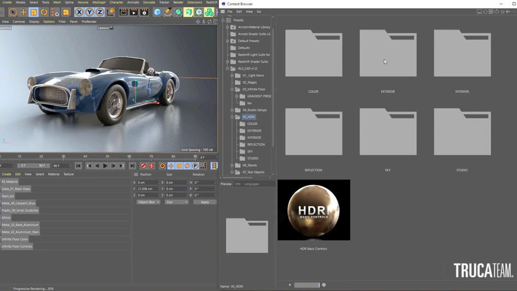Collapse the 05_HDRI folder in the tree

[x=231, y=117]
